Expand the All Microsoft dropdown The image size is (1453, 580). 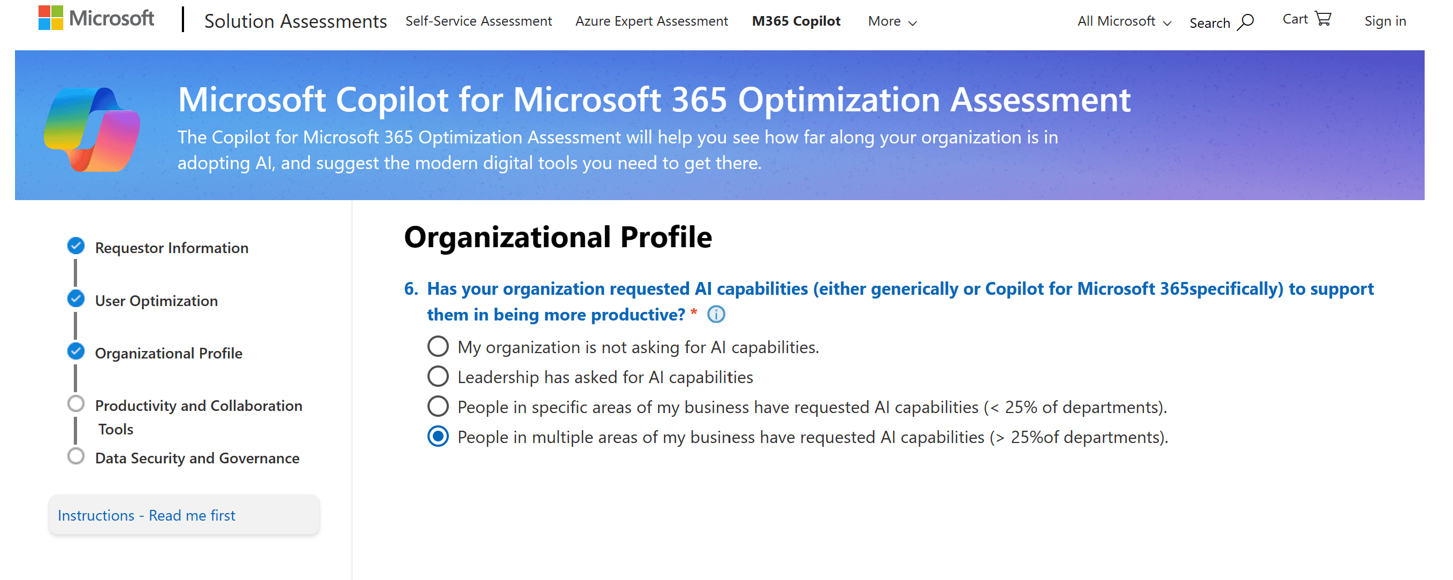pos(1124,21)
